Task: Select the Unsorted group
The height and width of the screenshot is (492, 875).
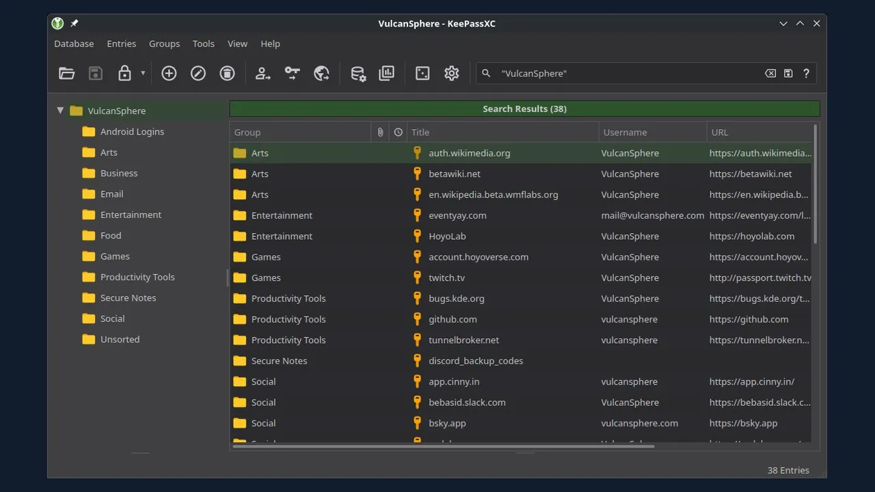Action: point(120,340)
